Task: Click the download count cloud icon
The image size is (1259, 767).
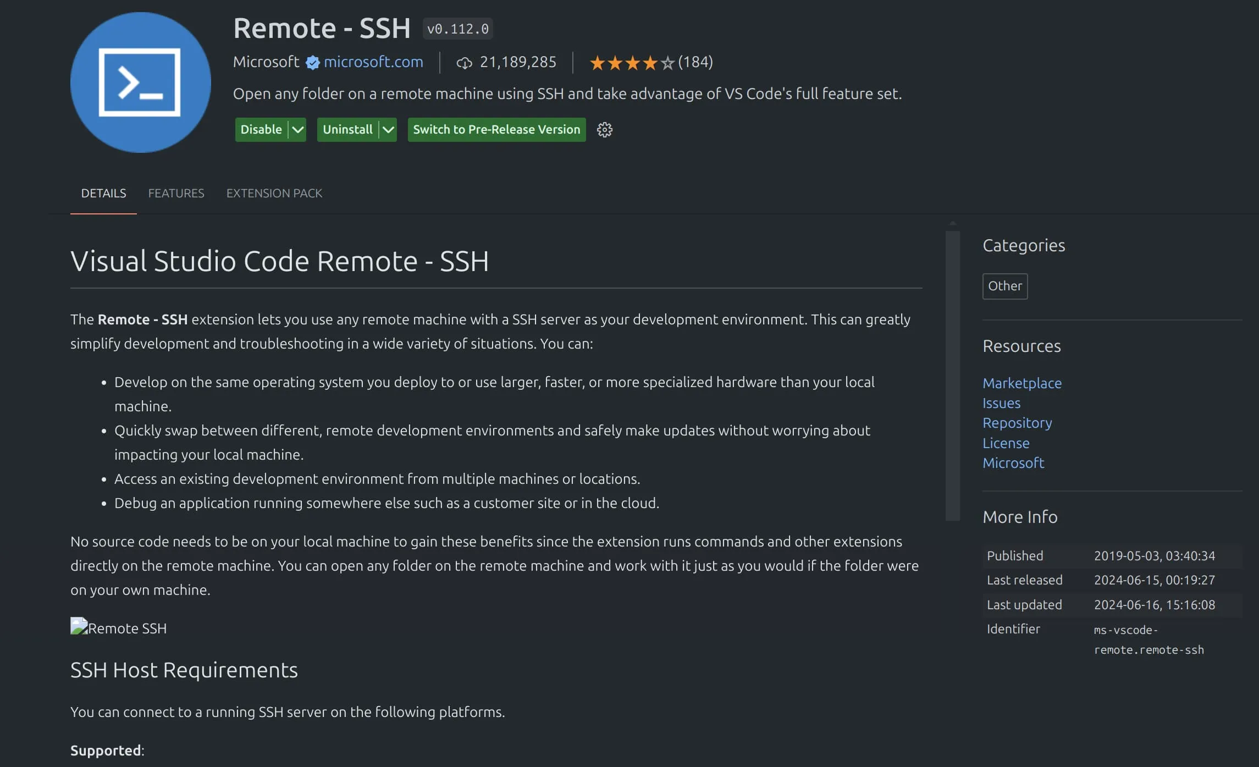Action: click(464, 63)
